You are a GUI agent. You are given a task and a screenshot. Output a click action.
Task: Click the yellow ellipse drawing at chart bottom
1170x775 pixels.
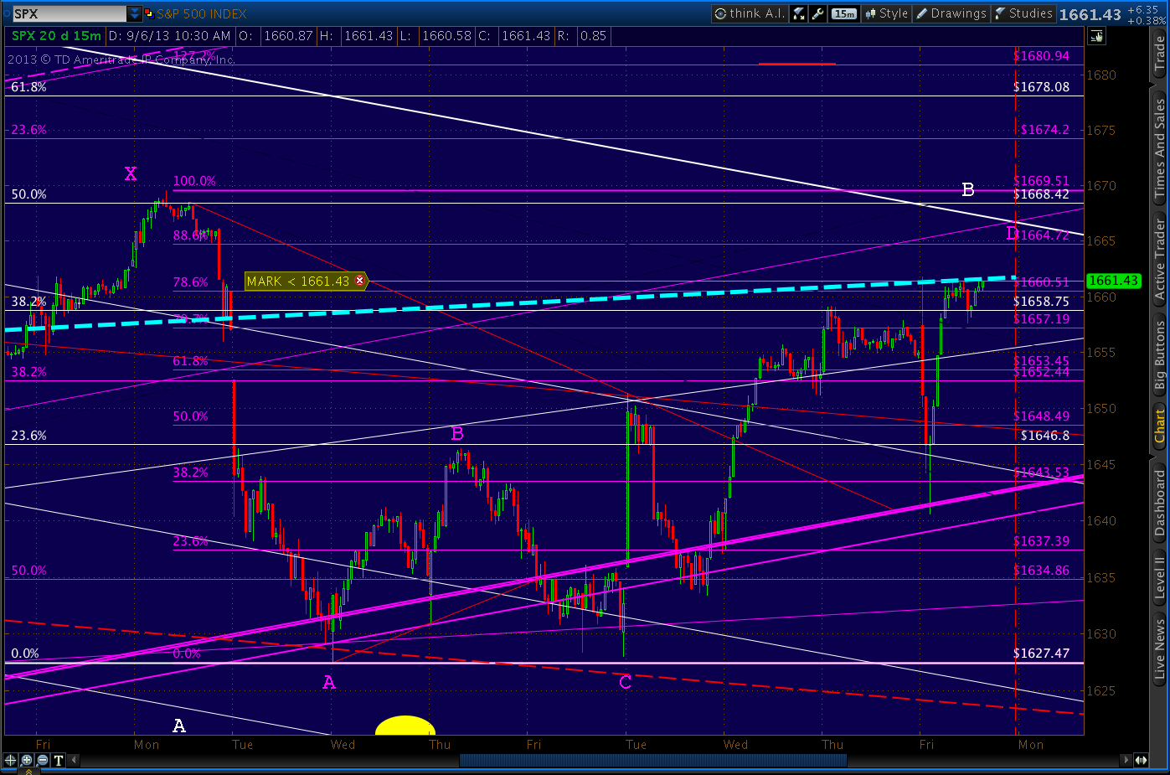(x=405, y=726)
